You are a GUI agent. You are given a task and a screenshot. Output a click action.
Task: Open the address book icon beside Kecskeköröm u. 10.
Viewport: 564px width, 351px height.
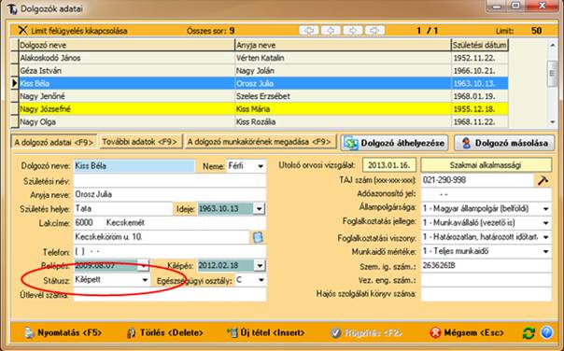258,237
